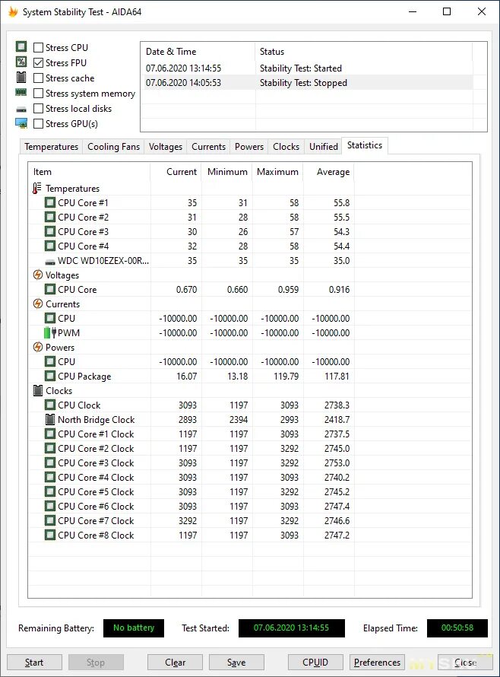Image resolution: width=500 pixels, height=677 pixels.
Task: Click the chip icon of the CPU Package row
Action: tap(50, 376)
